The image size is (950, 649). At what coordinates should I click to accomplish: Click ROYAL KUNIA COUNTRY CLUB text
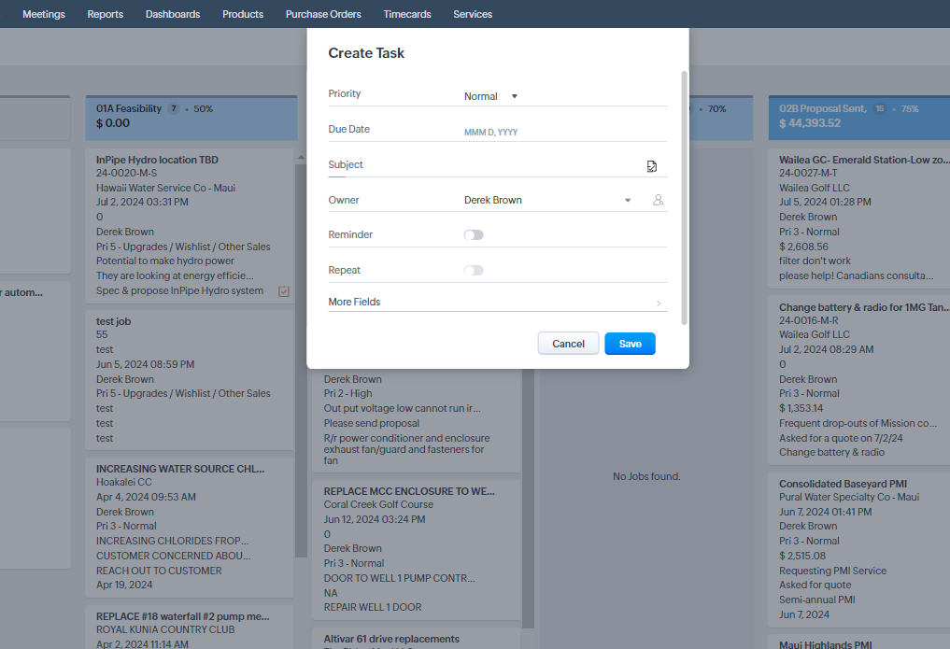click(x=165, y=629)
